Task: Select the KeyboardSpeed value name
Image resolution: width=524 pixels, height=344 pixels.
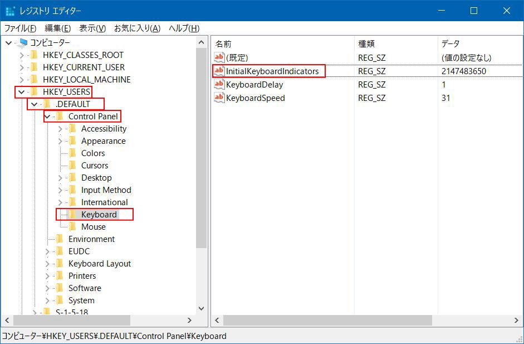Action: (256, 98)
